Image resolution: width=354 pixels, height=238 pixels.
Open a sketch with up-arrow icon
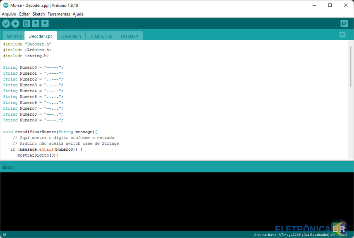coord(35,24)
